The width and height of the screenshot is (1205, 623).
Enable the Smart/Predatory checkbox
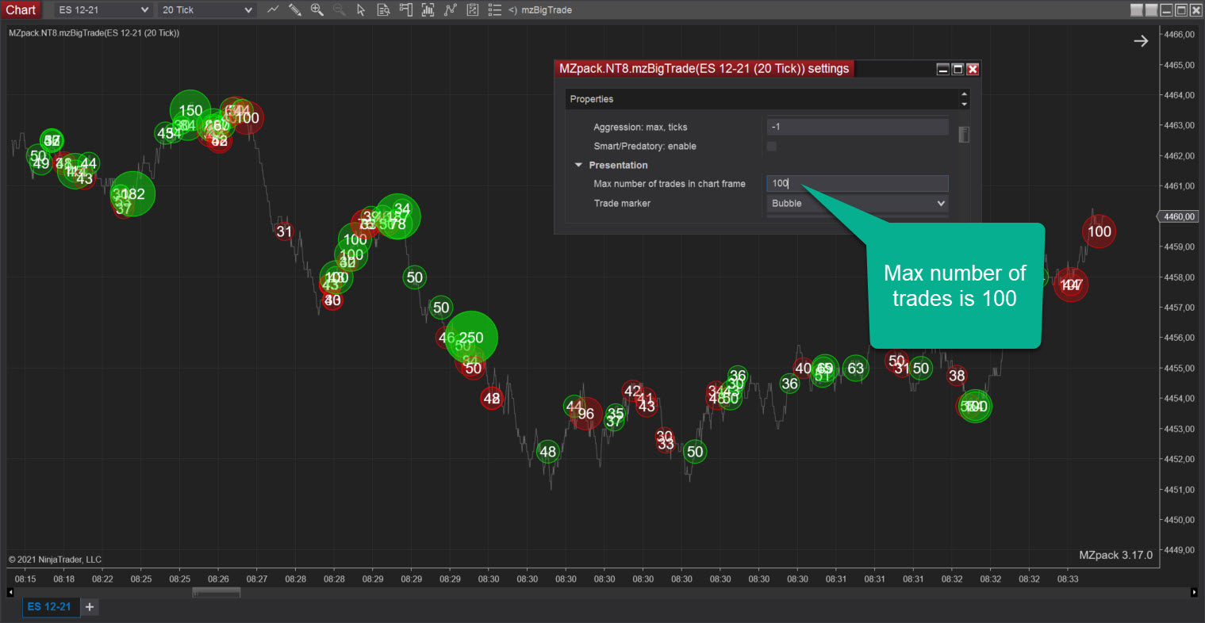coord(772,146)
